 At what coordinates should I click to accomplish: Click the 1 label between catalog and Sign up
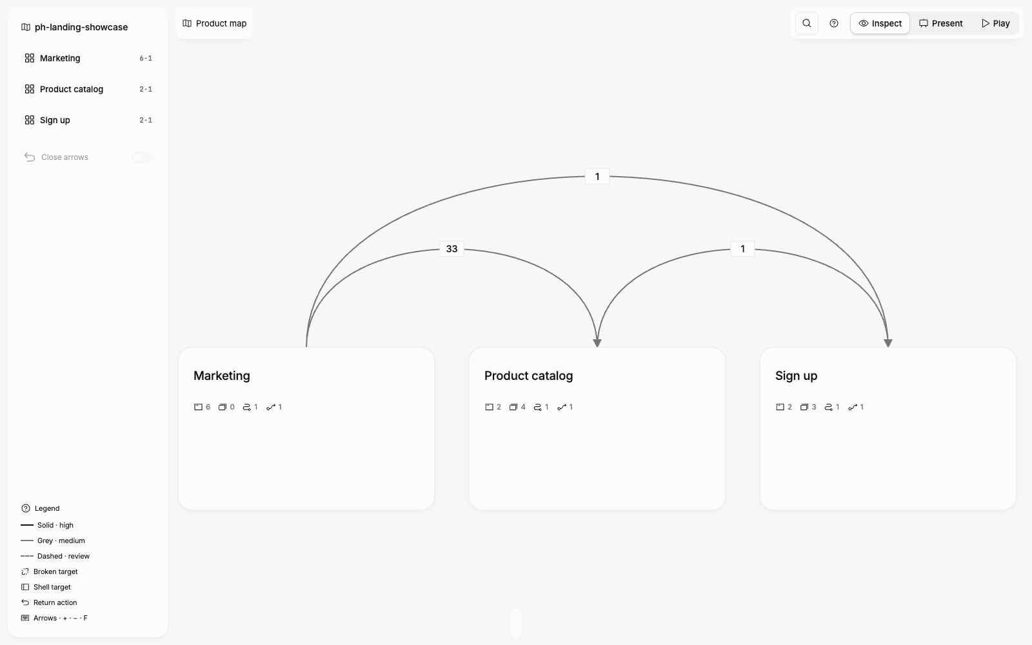point(742,248)
